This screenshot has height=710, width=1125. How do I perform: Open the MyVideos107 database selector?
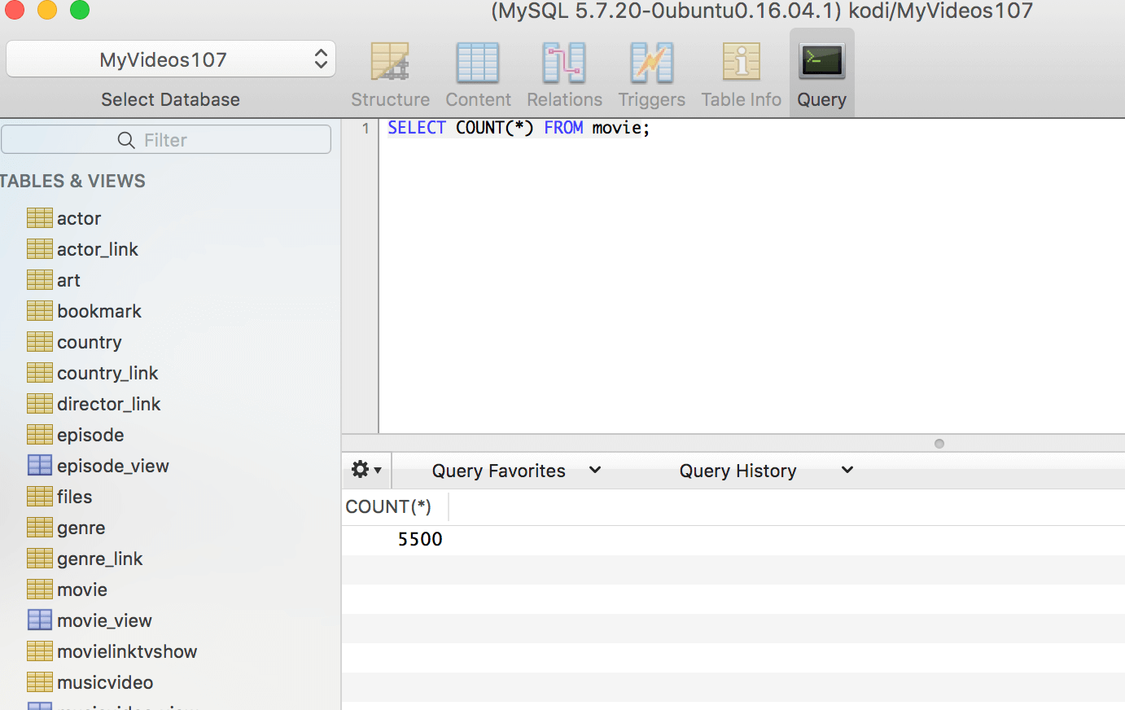(x=171, y=59)
